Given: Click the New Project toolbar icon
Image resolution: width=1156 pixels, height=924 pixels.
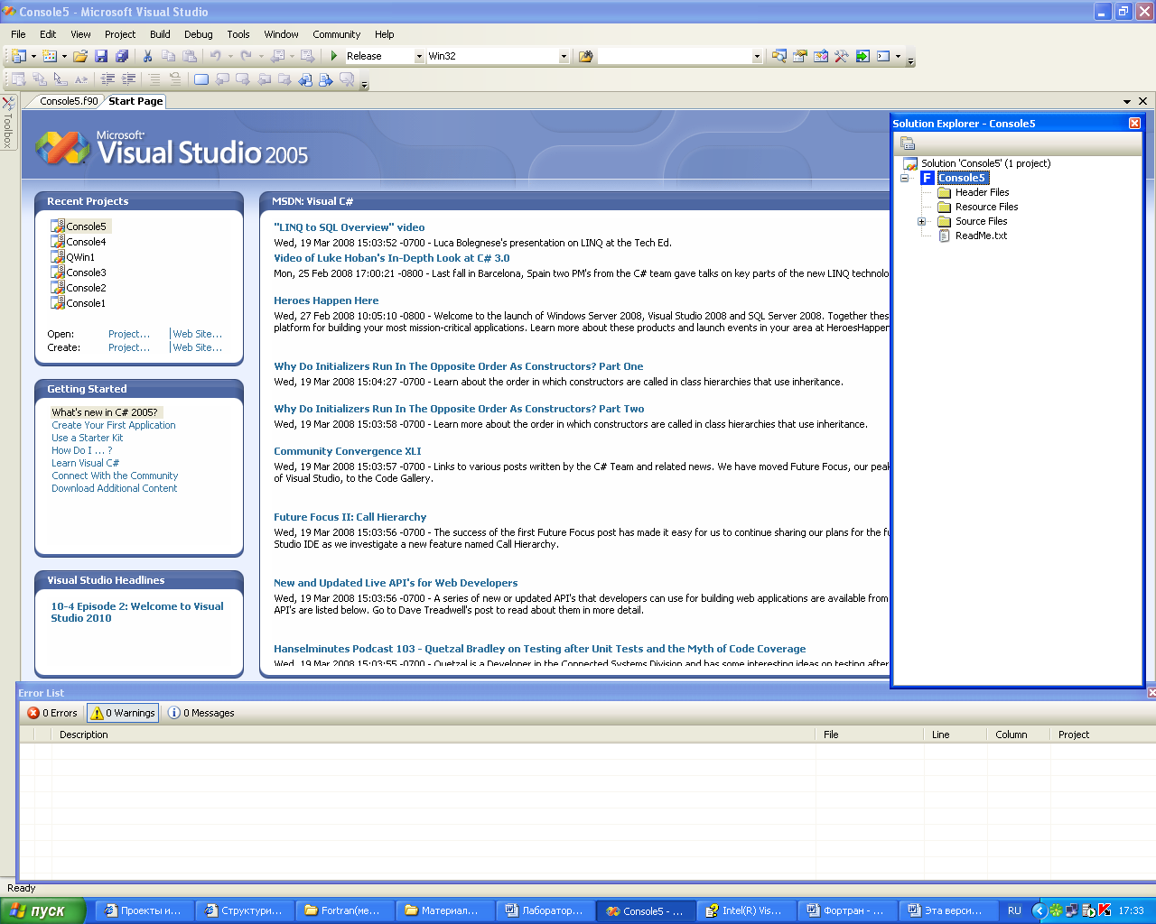Looking at the screenshot, I should click(x=18, y=56).
